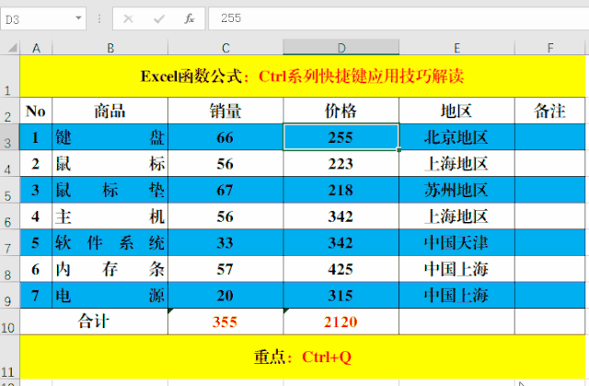Select the sales cell 66

tap(225, 137)
